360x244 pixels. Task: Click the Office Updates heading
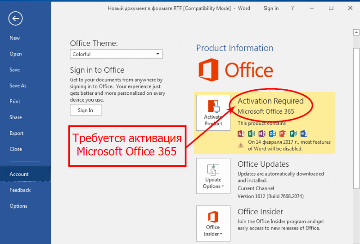tap(263, 164)
